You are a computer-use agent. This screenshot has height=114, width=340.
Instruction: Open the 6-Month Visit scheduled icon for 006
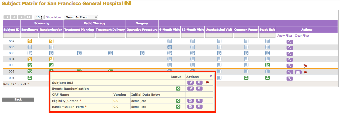(x=170, y=47)
